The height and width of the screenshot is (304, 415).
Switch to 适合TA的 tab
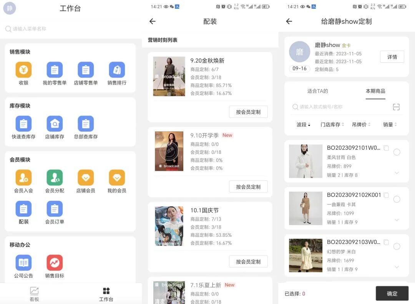tap(318, 91)
